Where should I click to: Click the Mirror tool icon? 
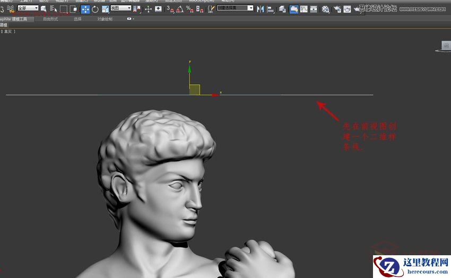[261, 9]
